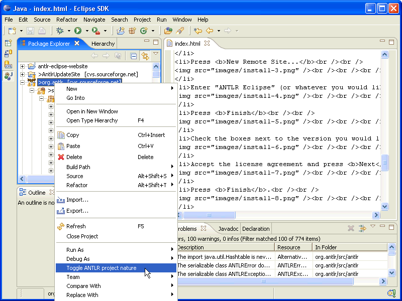Open the CVS Repository perspective icon
This screenshot has width=402, height=301.
8,65
